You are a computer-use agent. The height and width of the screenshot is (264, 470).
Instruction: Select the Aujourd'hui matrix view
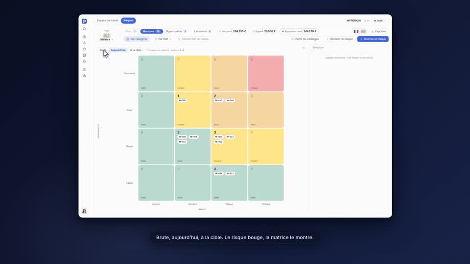(118, 50)
